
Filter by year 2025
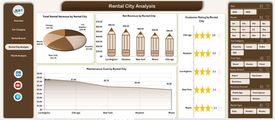(250, 12)
